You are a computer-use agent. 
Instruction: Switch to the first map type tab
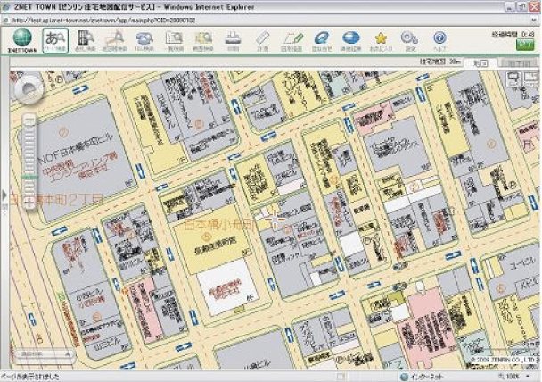481,64
